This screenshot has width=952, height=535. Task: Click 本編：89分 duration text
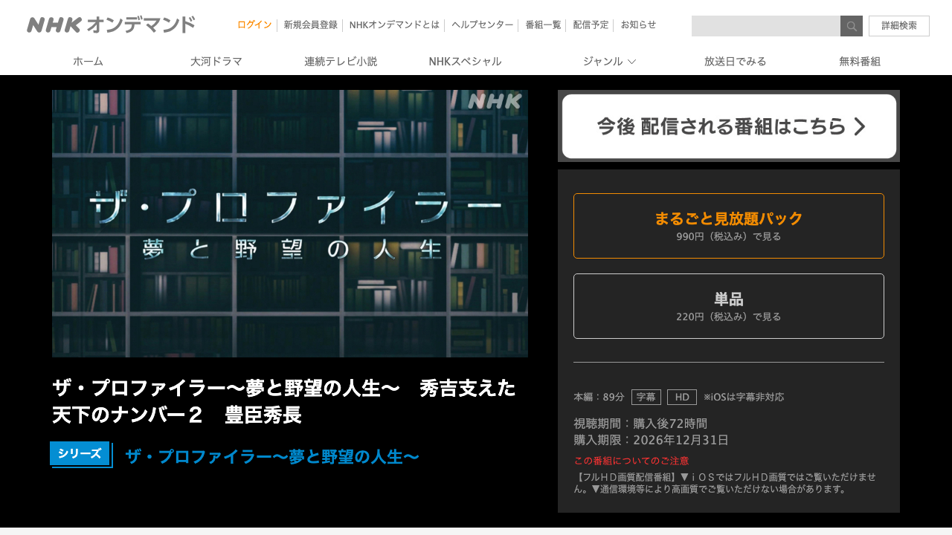(x=599, y=397)
